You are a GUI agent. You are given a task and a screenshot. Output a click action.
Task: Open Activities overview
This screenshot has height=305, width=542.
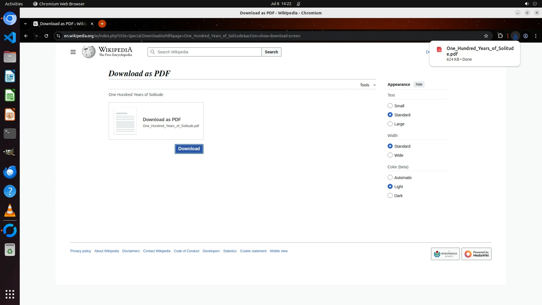(x=14, y=4)
